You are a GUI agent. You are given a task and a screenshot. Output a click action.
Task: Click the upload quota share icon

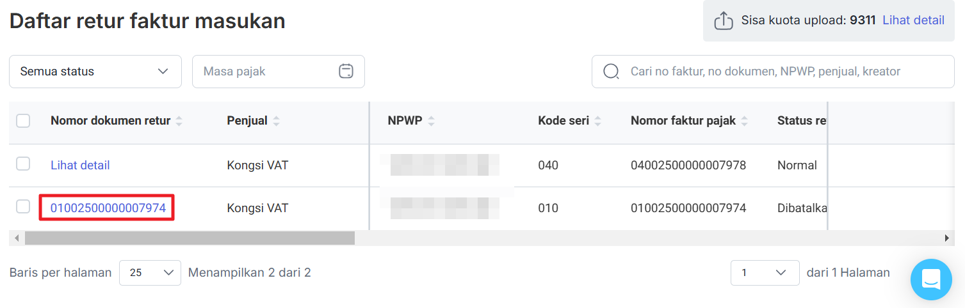[x=723, y=20]
